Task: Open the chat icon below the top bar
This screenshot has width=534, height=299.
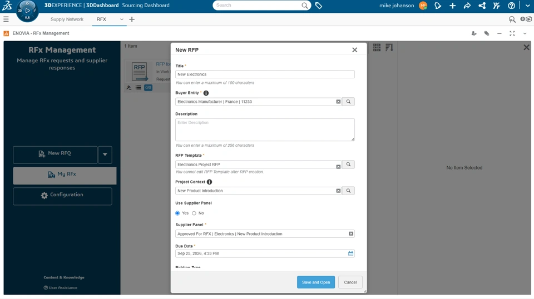Action: (512, 19)
